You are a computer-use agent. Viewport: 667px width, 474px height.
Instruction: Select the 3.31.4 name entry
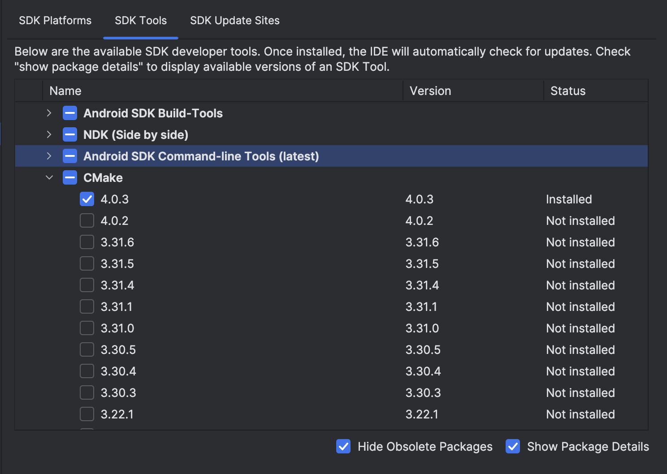(x=117, y=285)
